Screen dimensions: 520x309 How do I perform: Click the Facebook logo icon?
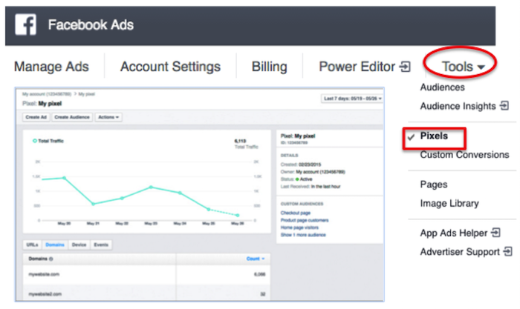click(x=25, y=24)
